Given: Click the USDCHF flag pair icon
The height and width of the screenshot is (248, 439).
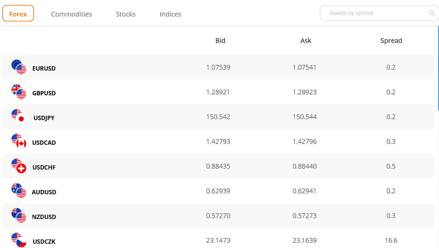Looking at the screenshot, I should pyautogui.click(x=19, y=166).
